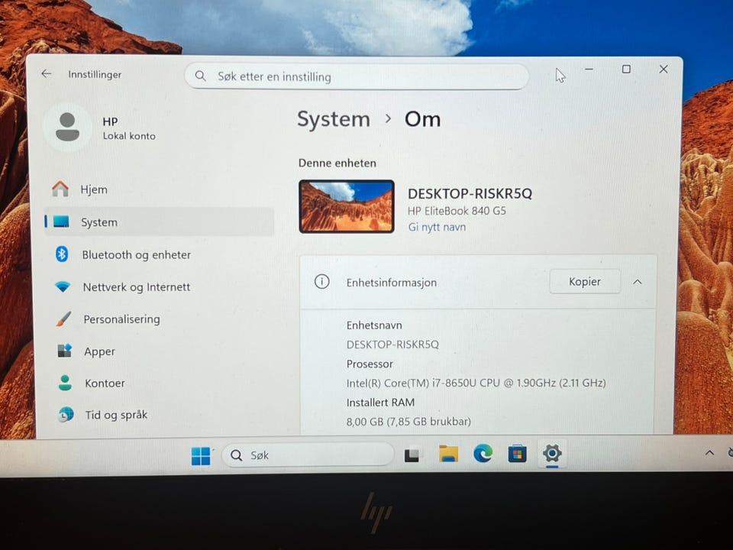This screenshot has width=733, height=550.
Task: Click the Enhetsnavn value DESKTOP-RISKR5Q
Action: tap(392, 345)
